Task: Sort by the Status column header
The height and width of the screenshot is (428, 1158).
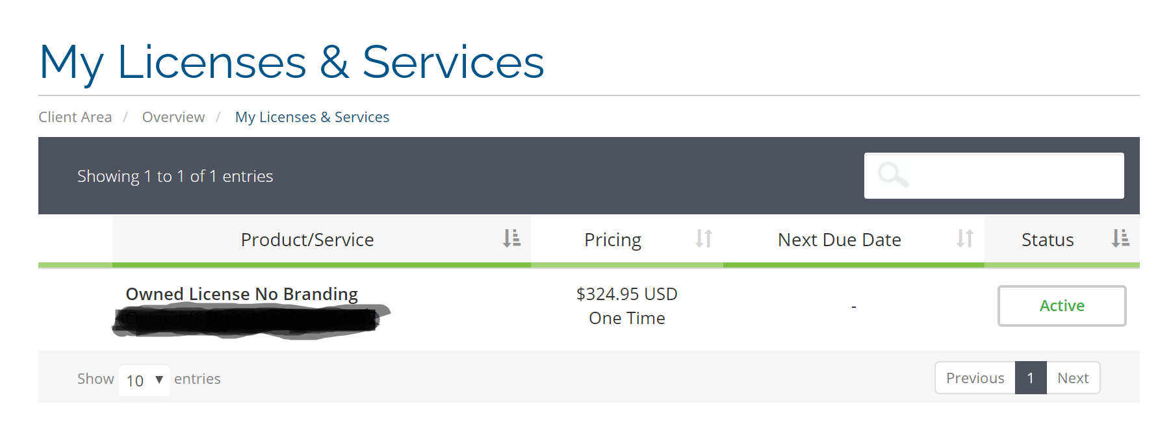Action: click(1047, 240)
